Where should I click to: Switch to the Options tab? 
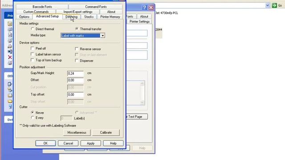point(24,17)
